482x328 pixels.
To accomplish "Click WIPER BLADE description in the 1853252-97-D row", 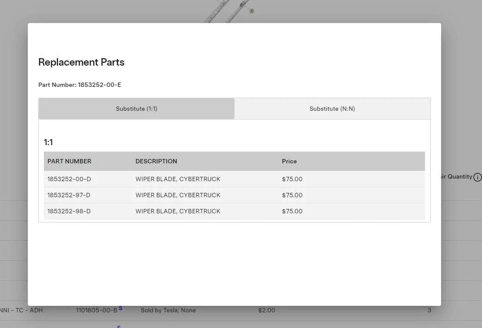I will [x=178, y=195].
